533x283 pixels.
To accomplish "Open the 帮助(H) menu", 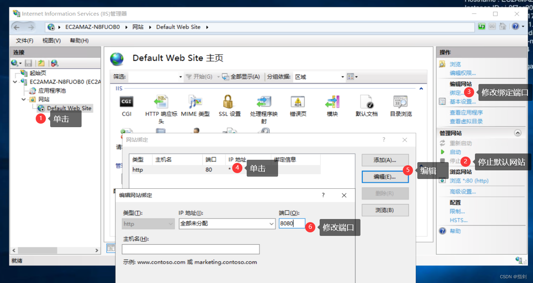I will pyautogui.click(x=79, y=41).
